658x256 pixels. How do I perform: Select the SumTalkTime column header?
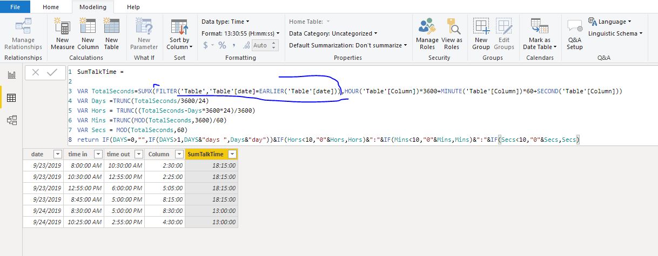[x=211, y=154]
